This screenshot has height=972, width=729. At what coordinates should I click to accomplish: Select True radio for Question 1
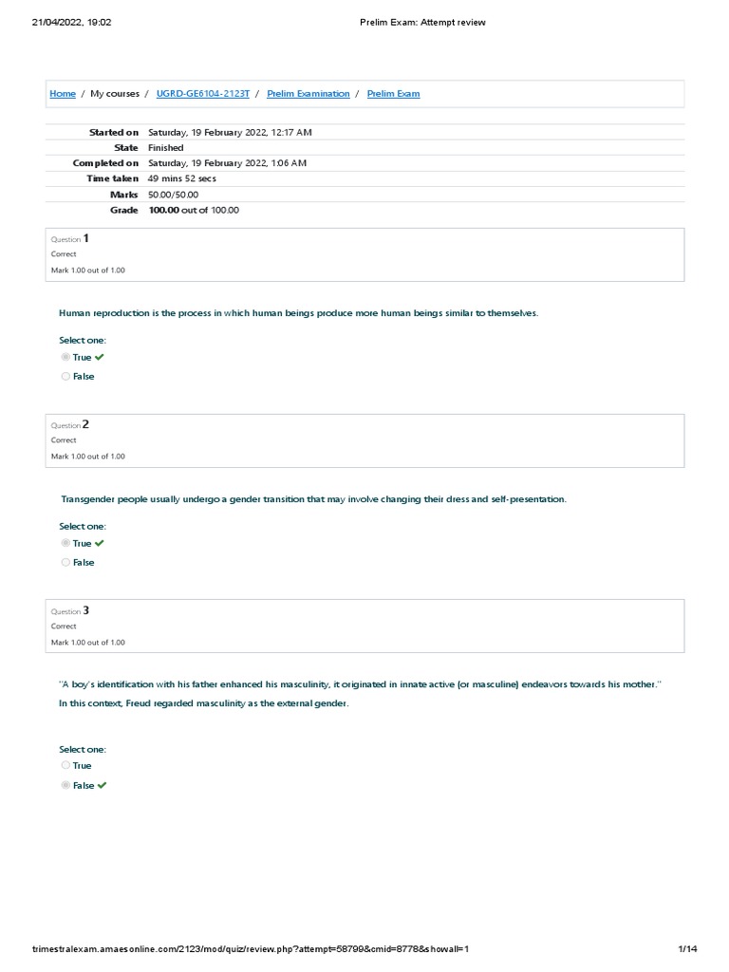tap(65, 357)
